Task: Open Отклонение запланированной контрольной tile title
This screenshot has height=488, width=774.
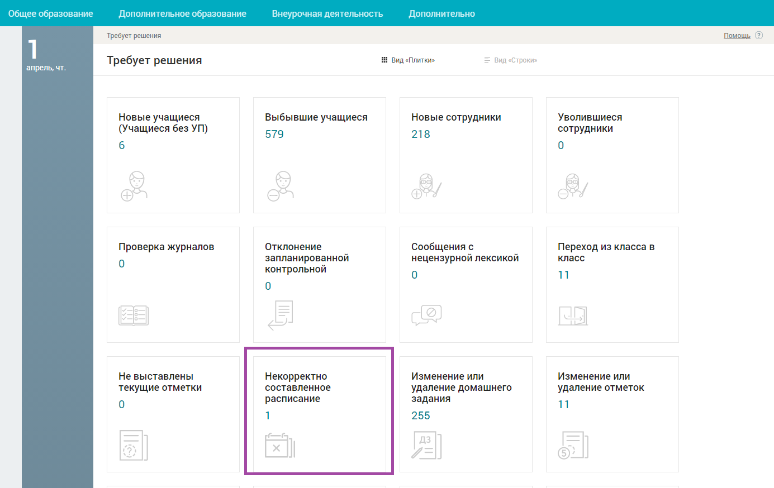Action: [307, 258]
